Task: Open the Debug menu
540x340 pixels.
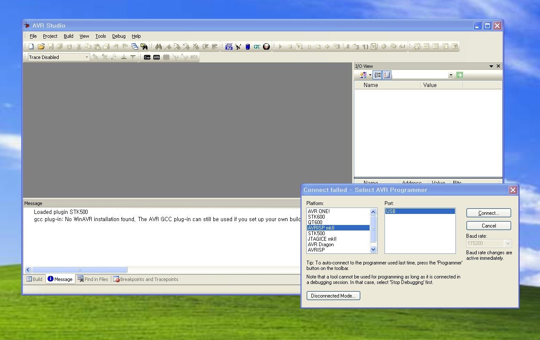Action: (x=119, y=36)
